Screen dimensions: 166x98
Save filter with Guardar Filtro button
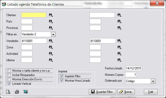102,92
